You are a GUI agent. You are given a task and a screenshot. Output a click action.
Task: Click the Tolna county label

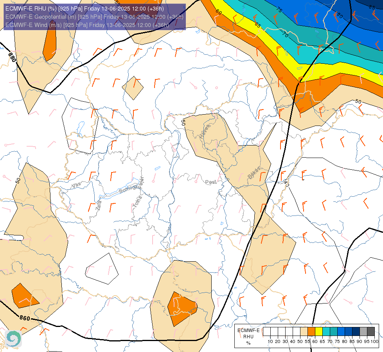pyautogui.click(x=137, y=202)
